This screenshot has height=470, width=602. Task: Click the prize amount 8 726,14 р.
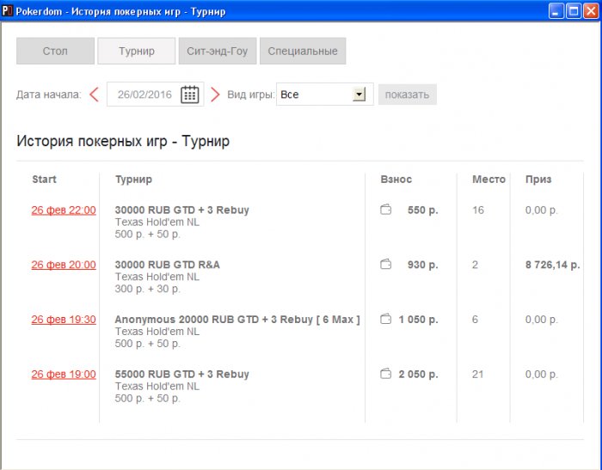[552, 265]
